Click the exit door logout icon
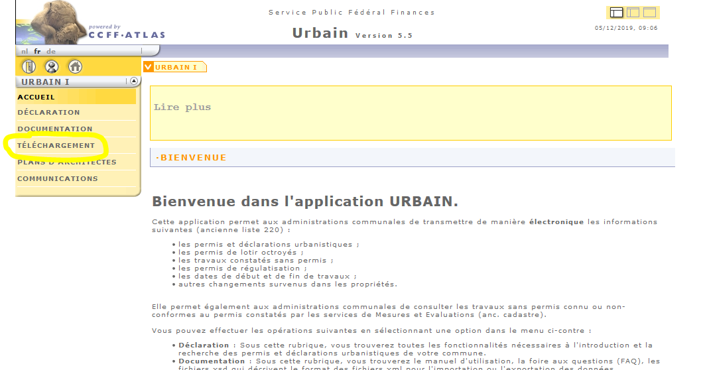 pos(29,67)
